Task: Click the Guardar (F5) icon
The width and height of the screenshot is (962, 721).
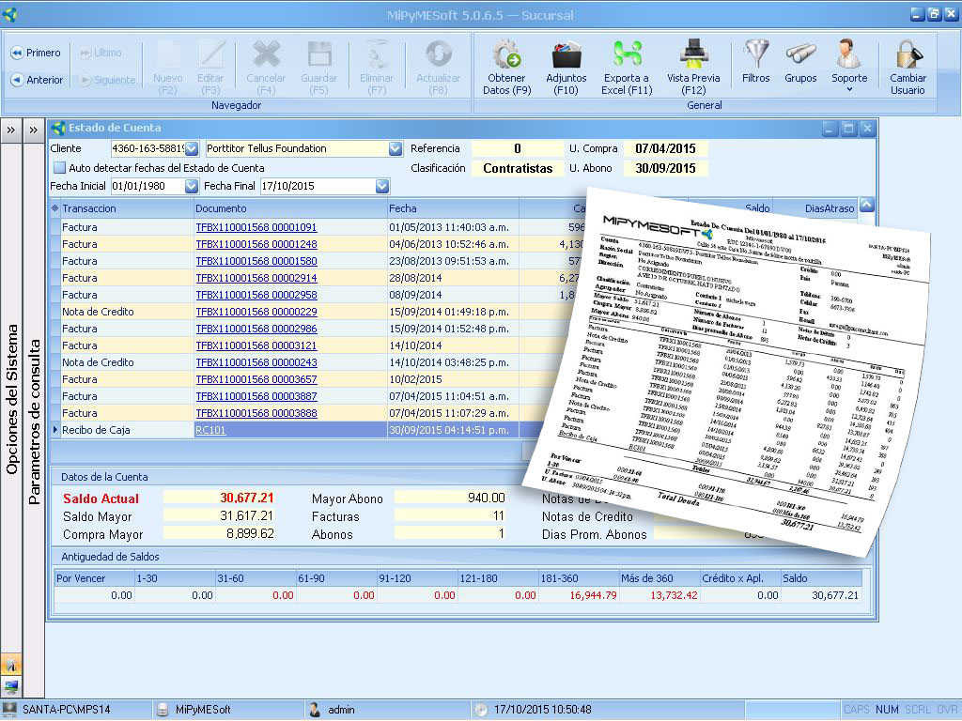Action: 319,54
